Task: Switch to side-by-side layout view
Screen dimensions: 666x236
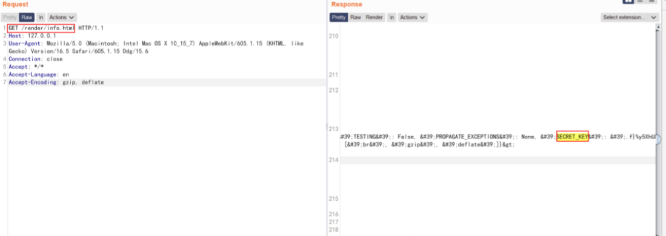Action: click(628, 1)
